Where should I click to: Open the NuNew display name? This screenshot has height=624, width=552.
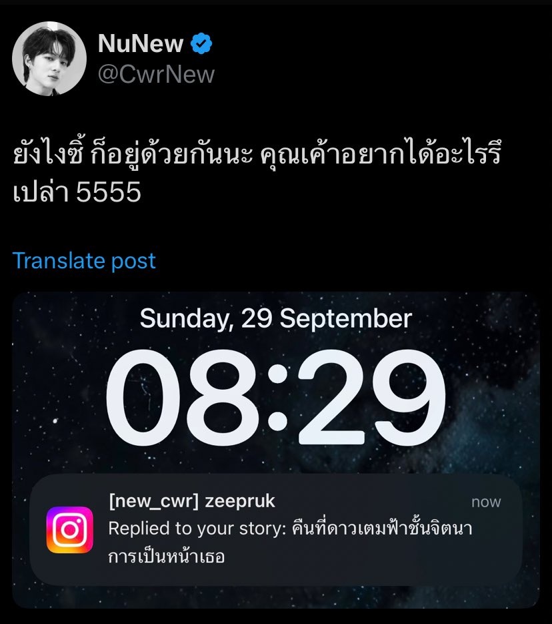141,43
